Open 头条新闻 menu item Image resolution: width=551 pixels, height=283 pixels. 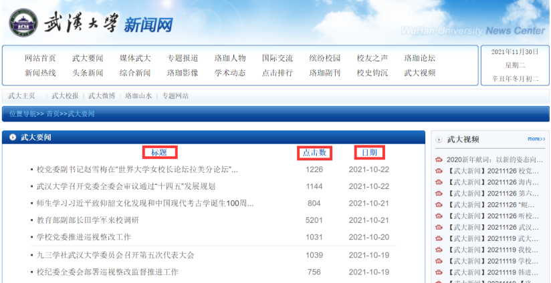point(88,73)
